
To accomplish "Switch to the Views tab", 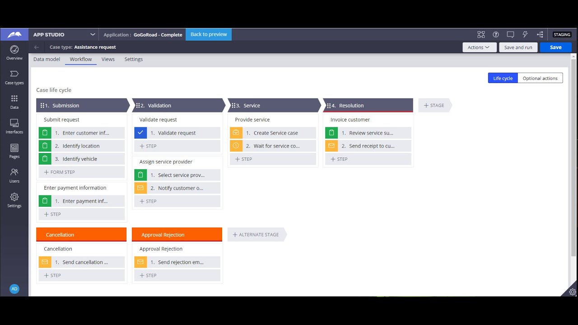I will 108,59.
